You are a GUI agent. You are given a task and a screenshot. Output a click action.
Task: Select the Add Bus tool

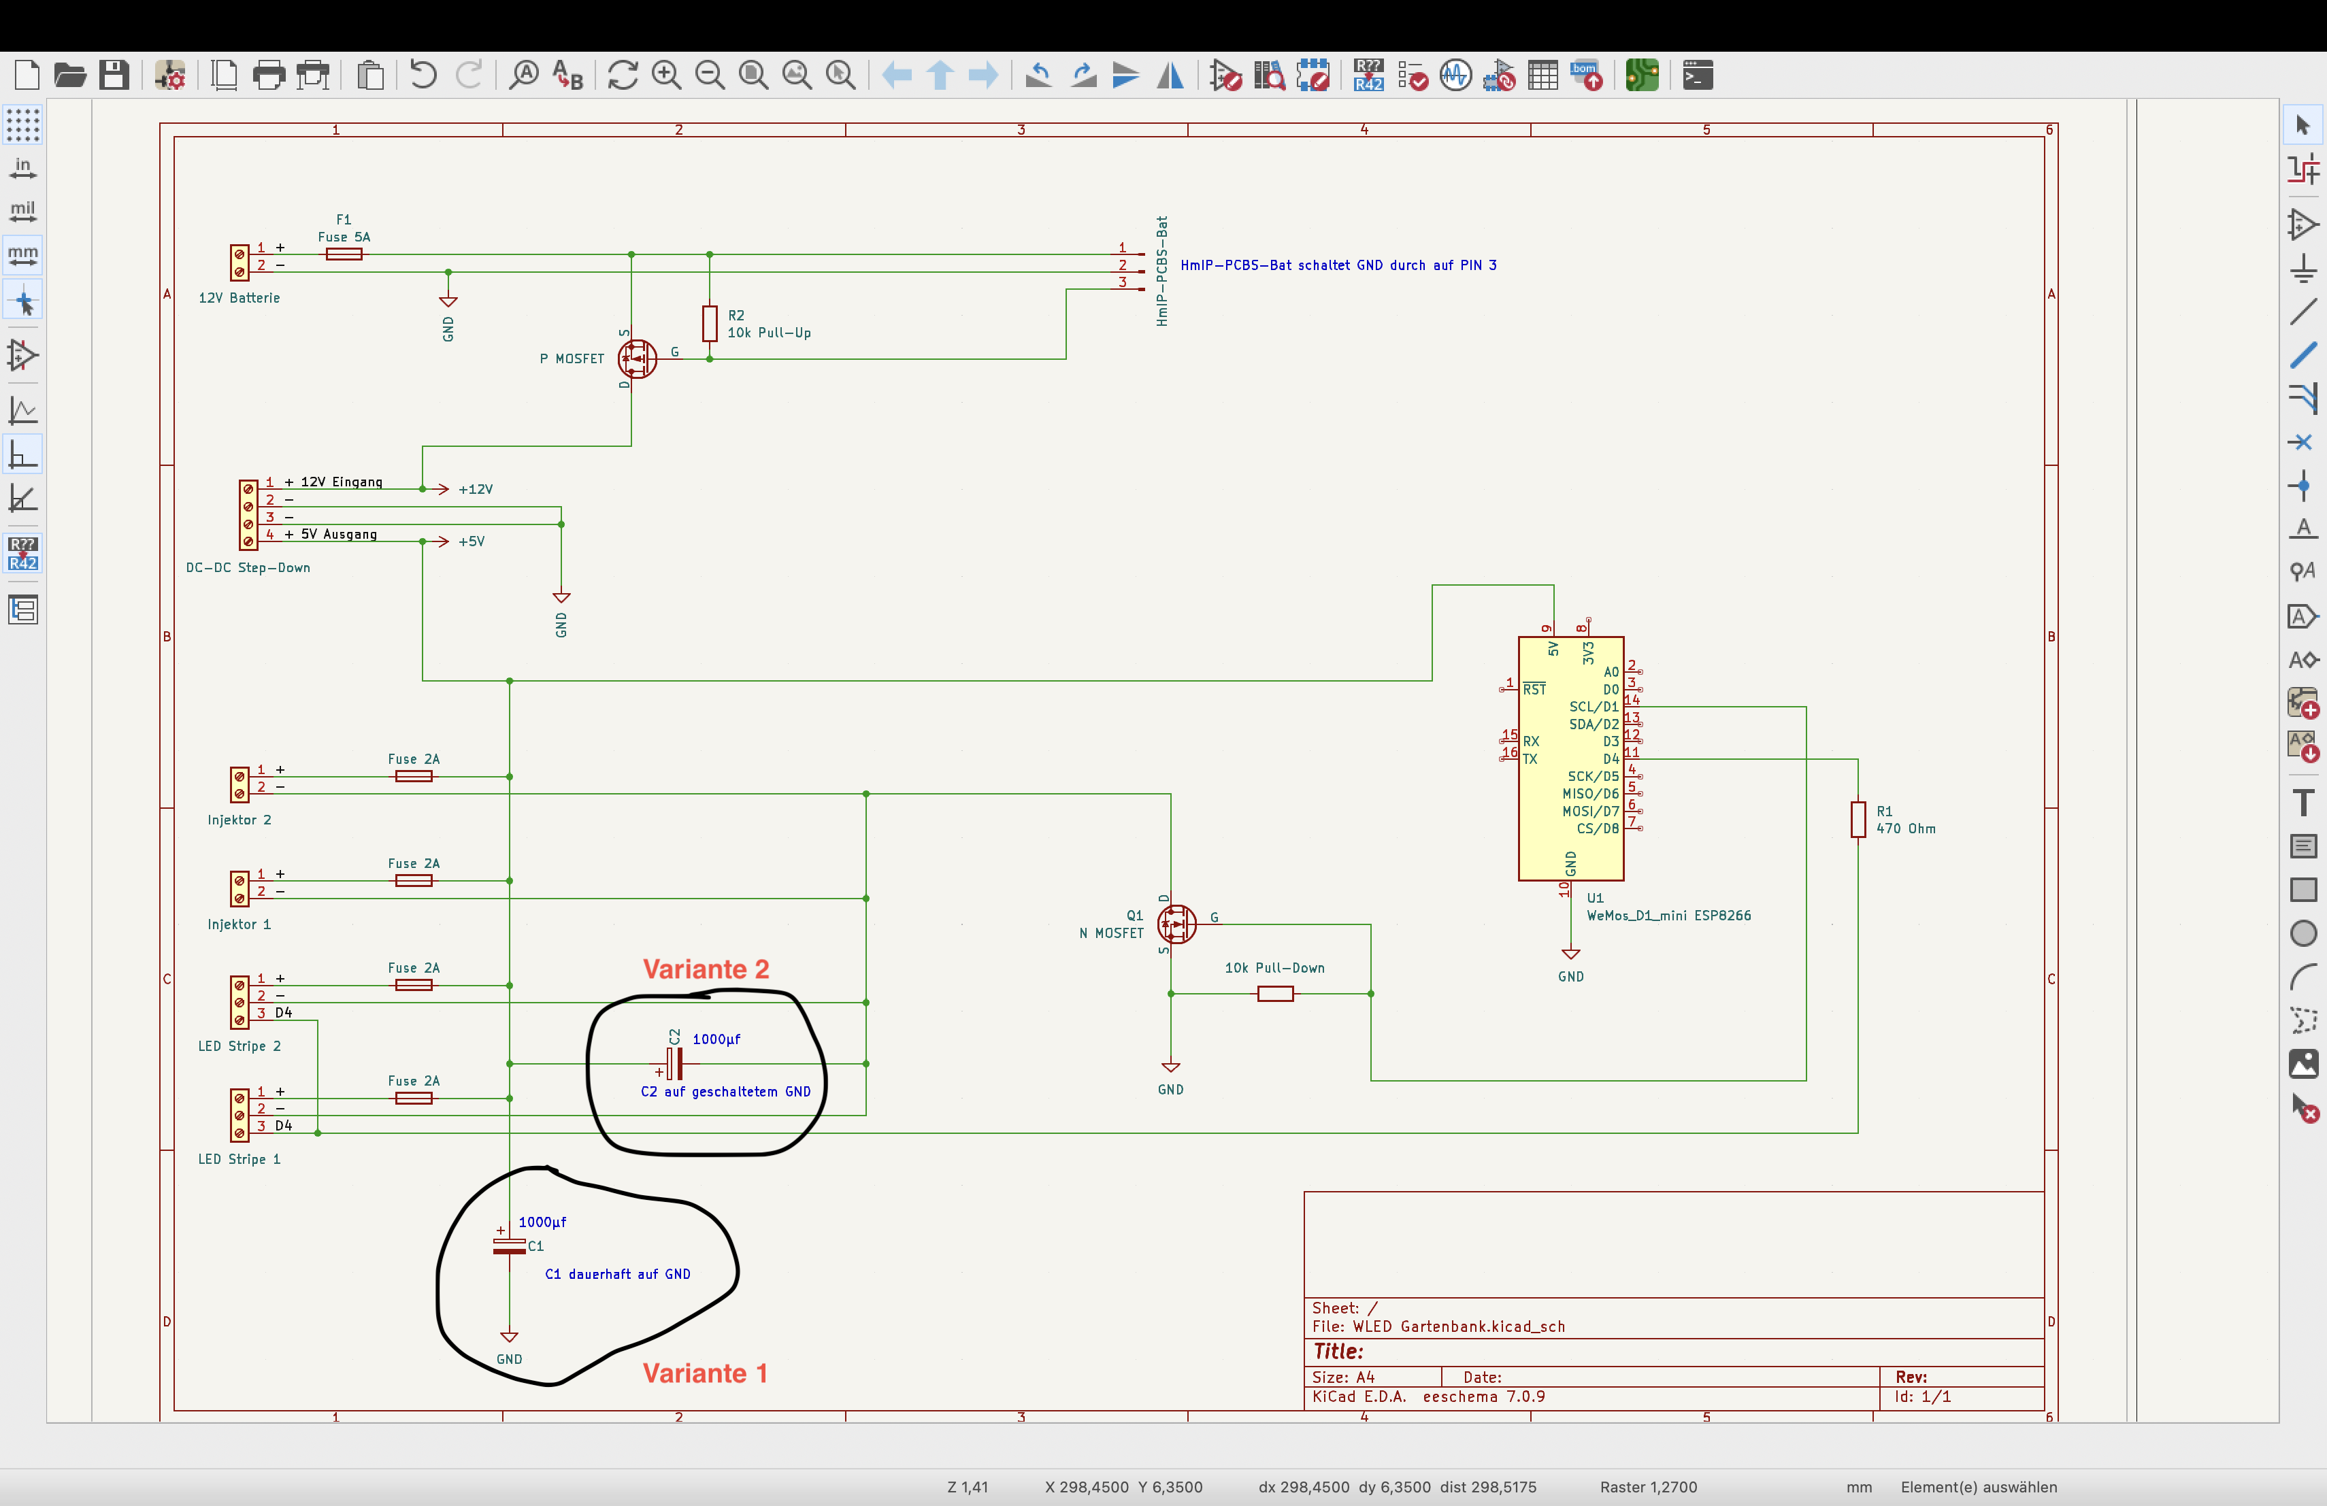[x=2303, y=356]
